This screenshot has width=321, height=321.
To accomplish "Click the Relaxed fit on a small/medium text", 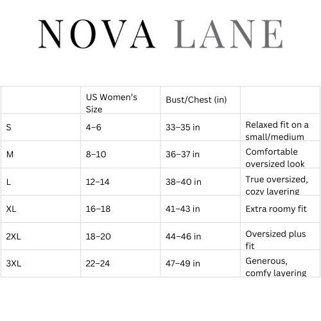I will tap(277, 131).
